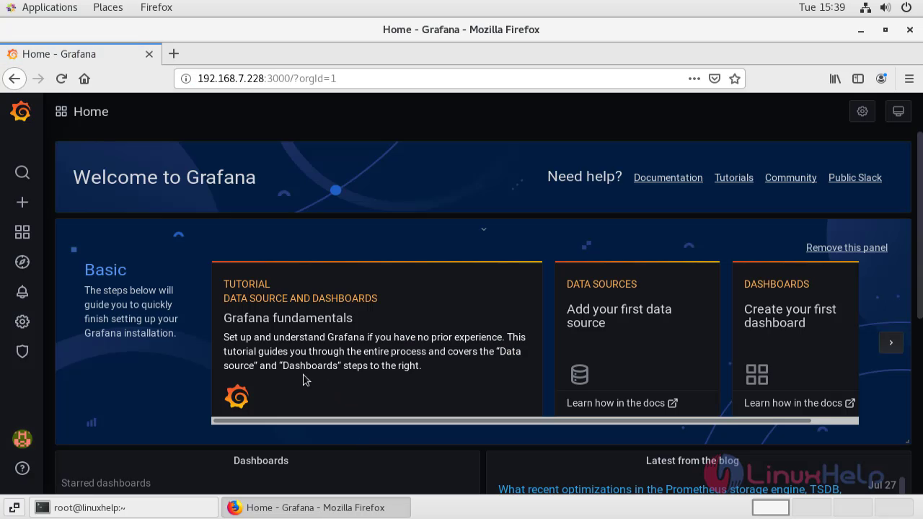Click the user avatar in the sidebar
This screenshot has width=923, height=519.
click(x=22, y=438)
